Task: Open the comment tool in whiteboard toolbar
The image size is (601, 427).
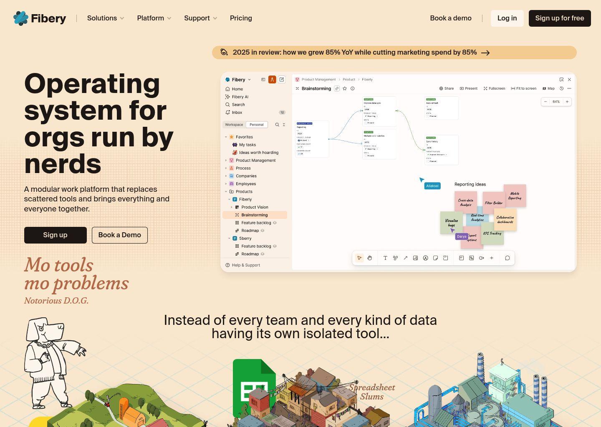Action: [x=508, y=258]
